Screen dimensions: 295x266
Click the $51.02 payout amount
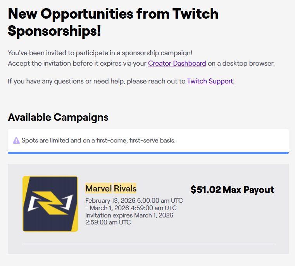click(x=205, y=190)
